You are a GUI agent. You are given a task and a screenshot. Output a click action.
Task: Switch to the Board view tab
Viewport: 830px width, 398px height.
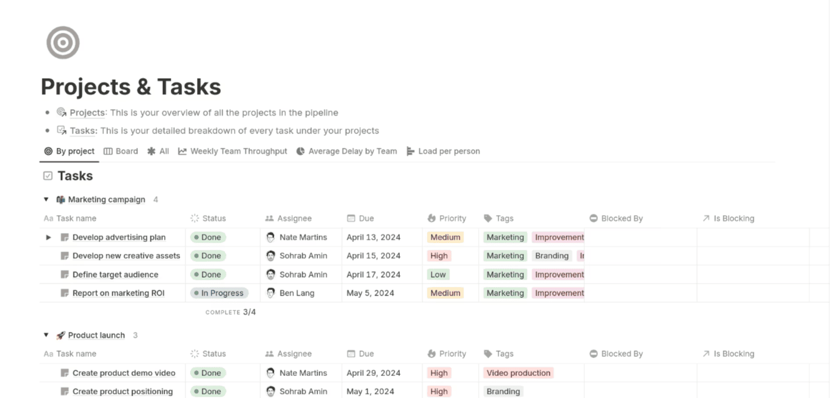click(x=121, y=151)
